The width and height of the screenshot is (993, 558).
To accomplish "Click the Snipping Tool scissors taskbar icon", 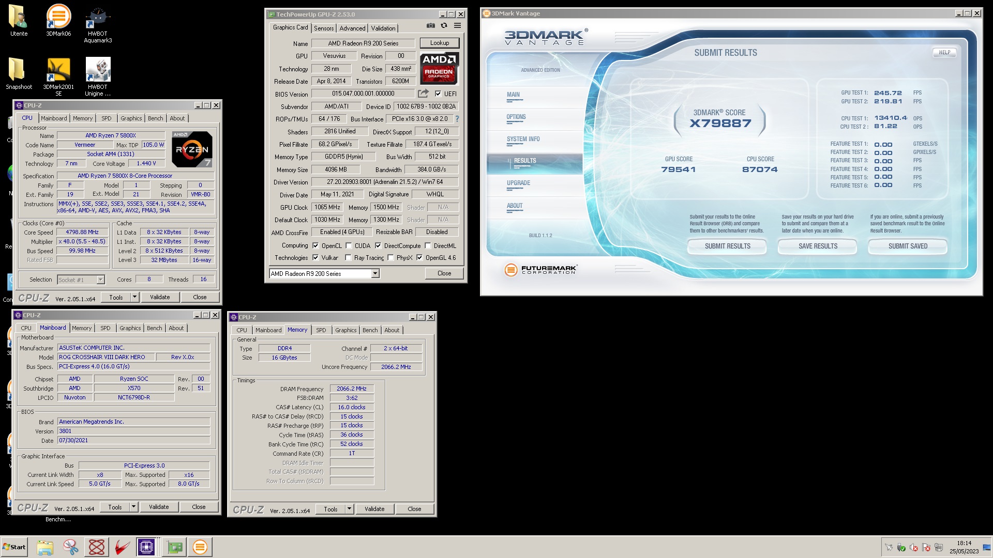I will (x=71, y=547).
